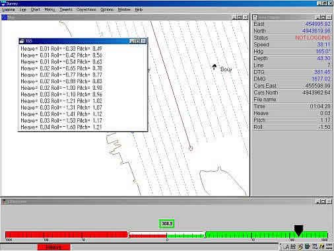Click the chart window's system menu icon
The width and height of the screenshot is (334, 251).
click(x=5, y=17)
